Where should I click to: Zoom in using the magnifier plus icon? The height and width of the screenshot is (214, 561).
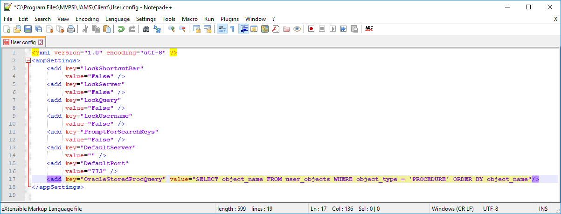pos(172,29)
